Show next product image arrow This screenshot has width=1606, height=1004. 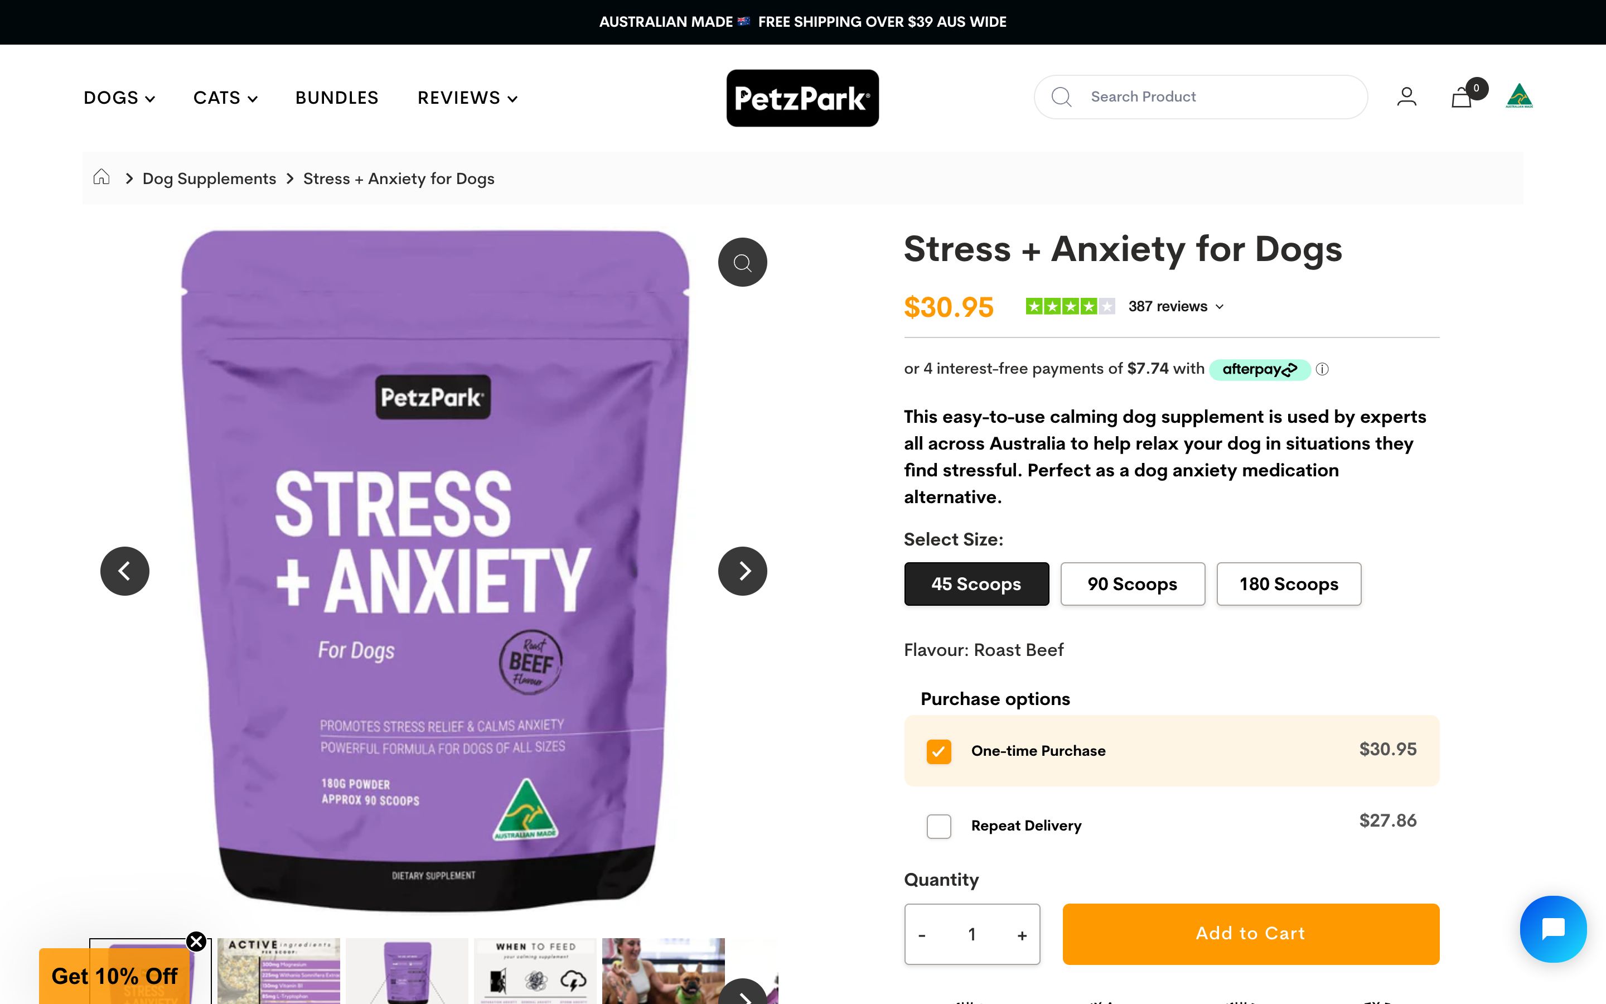(x=743, y=571)
